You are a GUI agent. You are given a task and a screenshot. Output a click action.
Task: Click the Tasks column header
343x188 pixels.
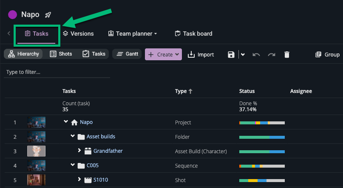[69, 91]
